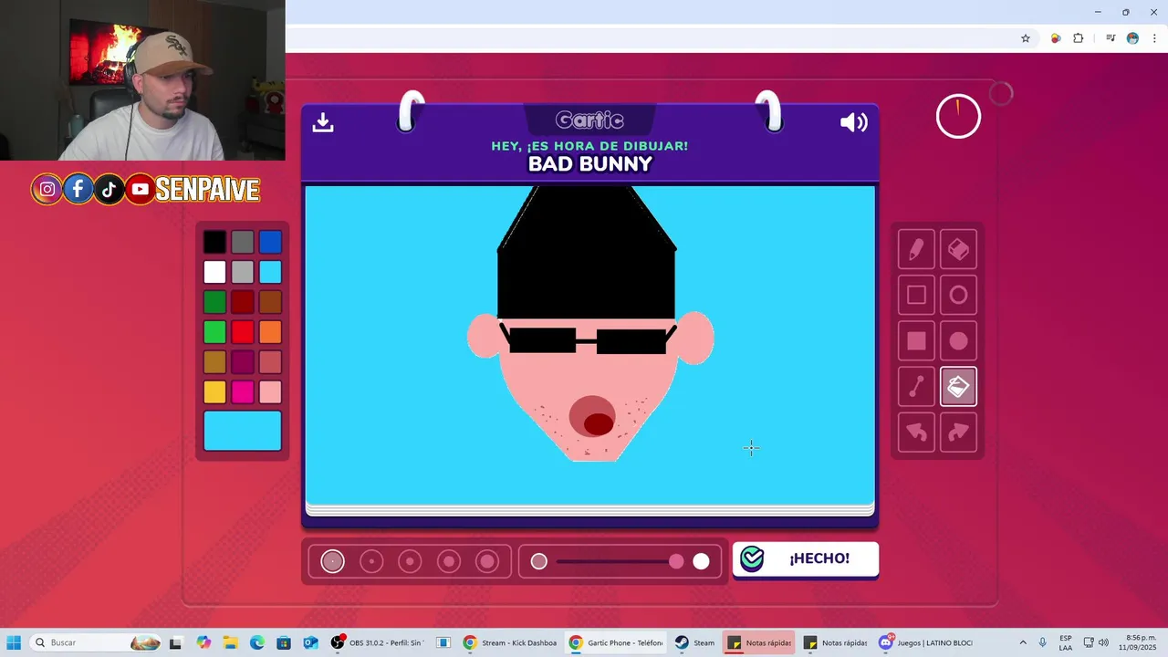Pick the light gray color swatch
1168x657 pixels.
pos(242,272)
